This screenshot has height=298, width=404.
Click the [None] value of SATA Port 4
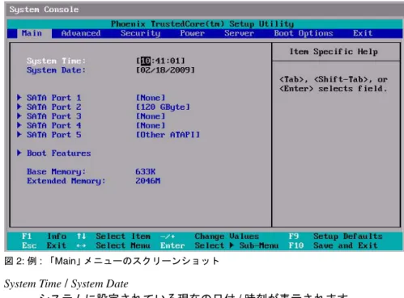click(151, 125)
